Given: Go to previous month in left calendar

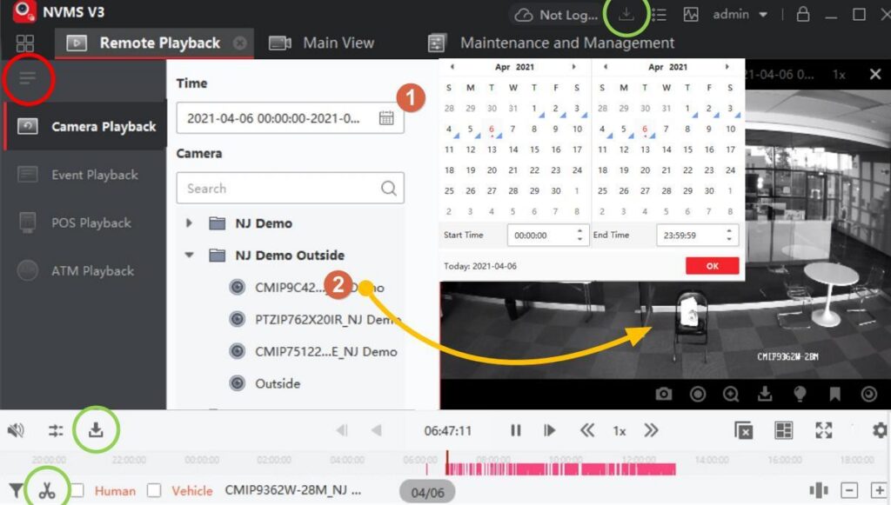Looking at the screenshot, I should tap(452, 67).
